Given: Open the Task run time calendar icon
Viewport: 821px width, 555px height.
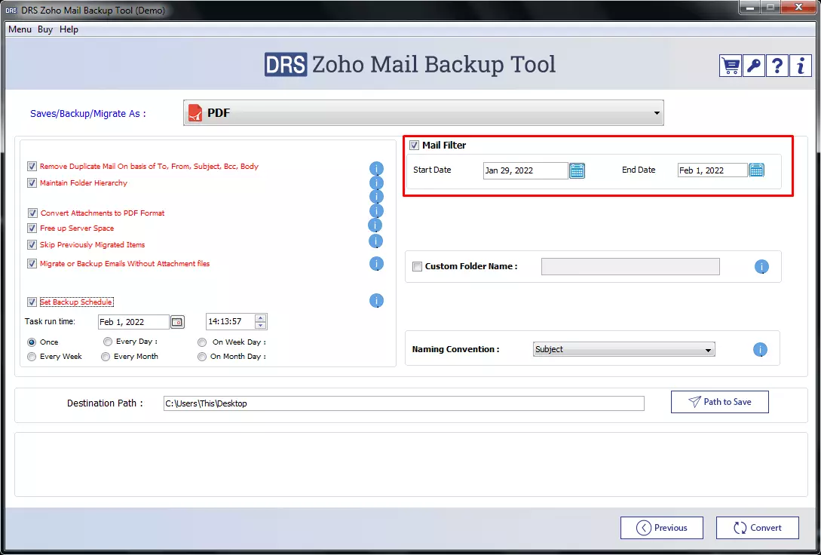Looking at the screenshot, I should (177, 322).
